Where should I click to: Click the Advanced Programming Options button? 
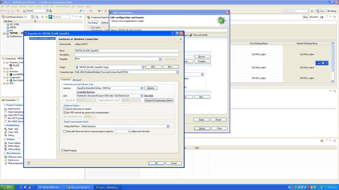(x=159, y=100)
